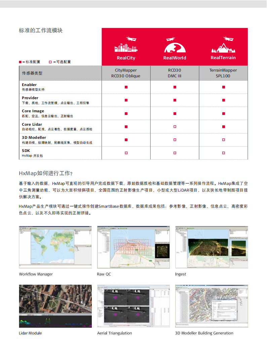Click the 传感器模型支持 description text
The height and width of the screenshot is (362, 267).
33,90
